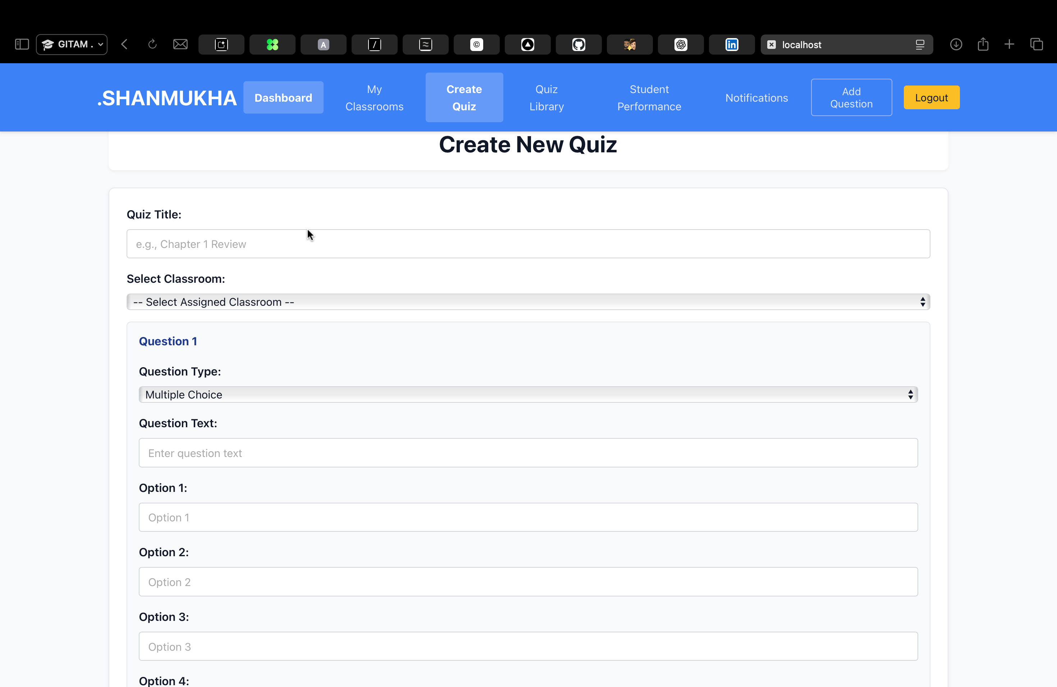Screen dimensions: 1057x687
Task: Open the Select Assigned Classroom dropdown
Action: point(528,302)
